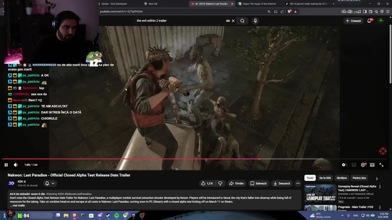Select the 'De la IGN' filter chip
The image size is (392, 220).
click(325, 178)
